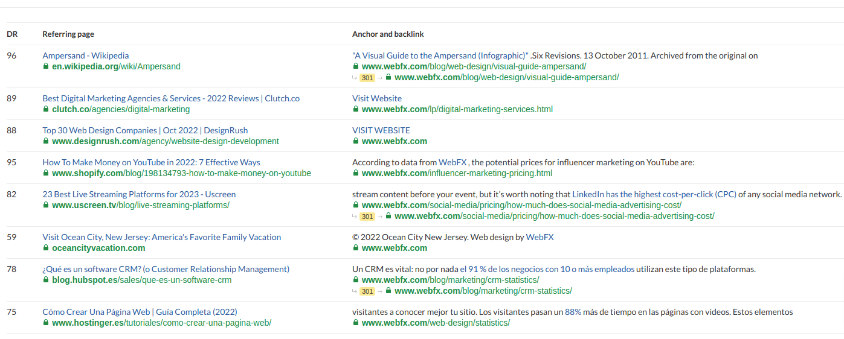Click LinkedIn has the highest cost-per-click anchor
This screenshot has width=844, height=339.
click(x=654, y=194)
